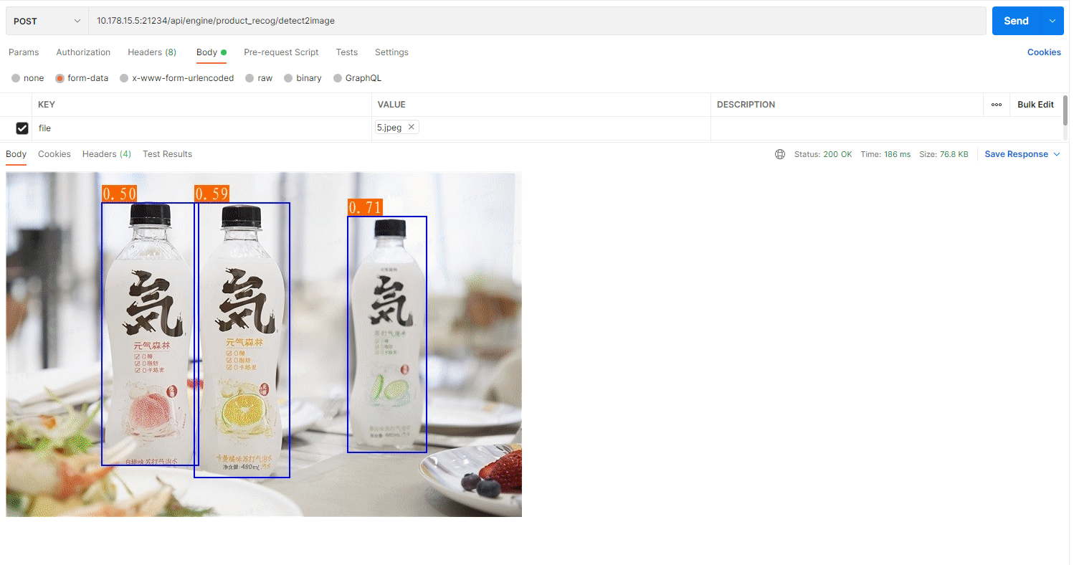Click the request URL field
This screenshot has height=565, width=1074.
(x=537, y=21)
